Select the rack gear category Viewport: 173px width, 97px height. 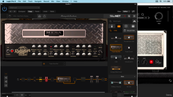tap(133, 26)
